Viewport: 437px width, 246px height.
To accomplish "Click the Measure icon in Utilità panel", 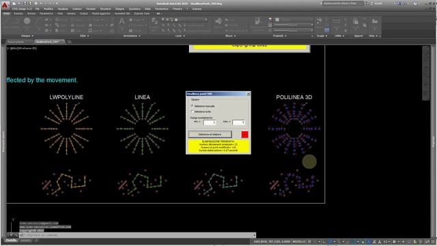I will (337, 21).
